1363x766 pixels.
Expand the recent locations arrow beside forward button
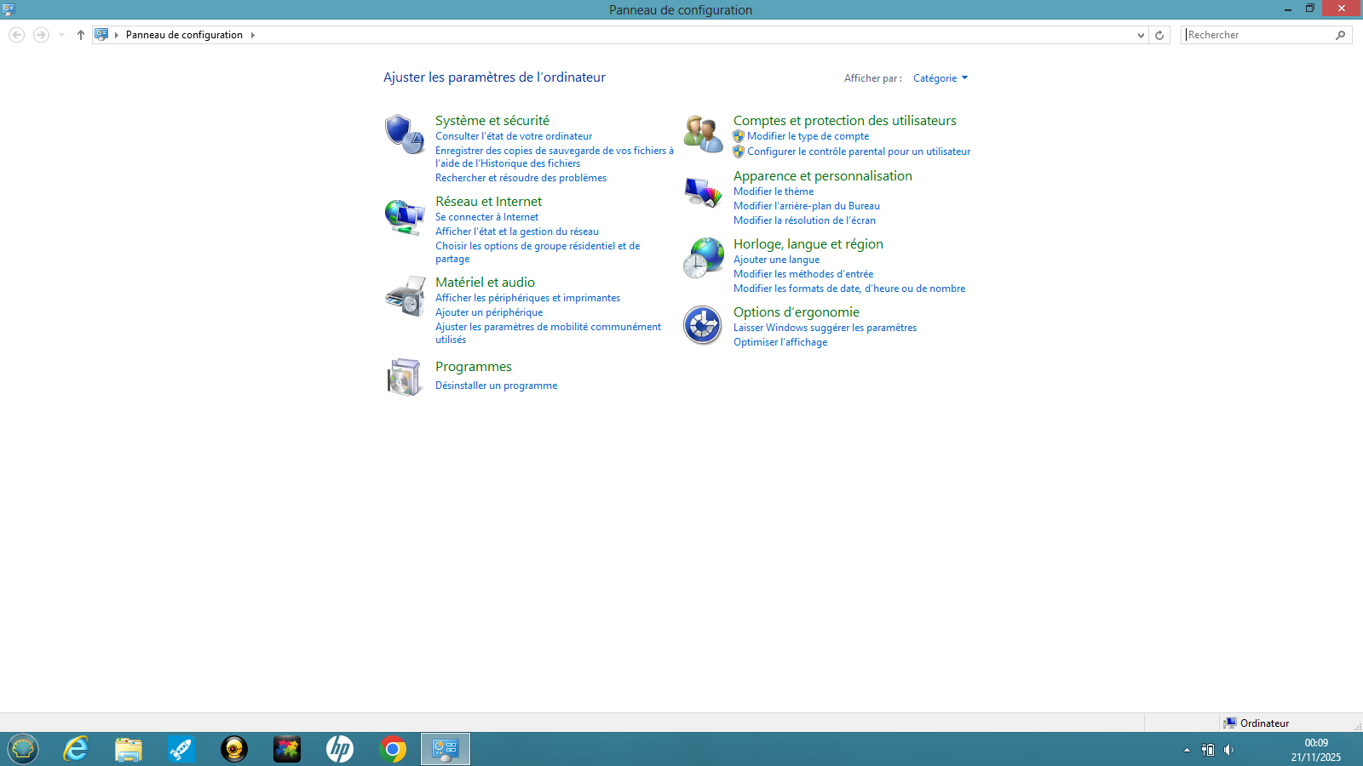click(x=61, y=35)
